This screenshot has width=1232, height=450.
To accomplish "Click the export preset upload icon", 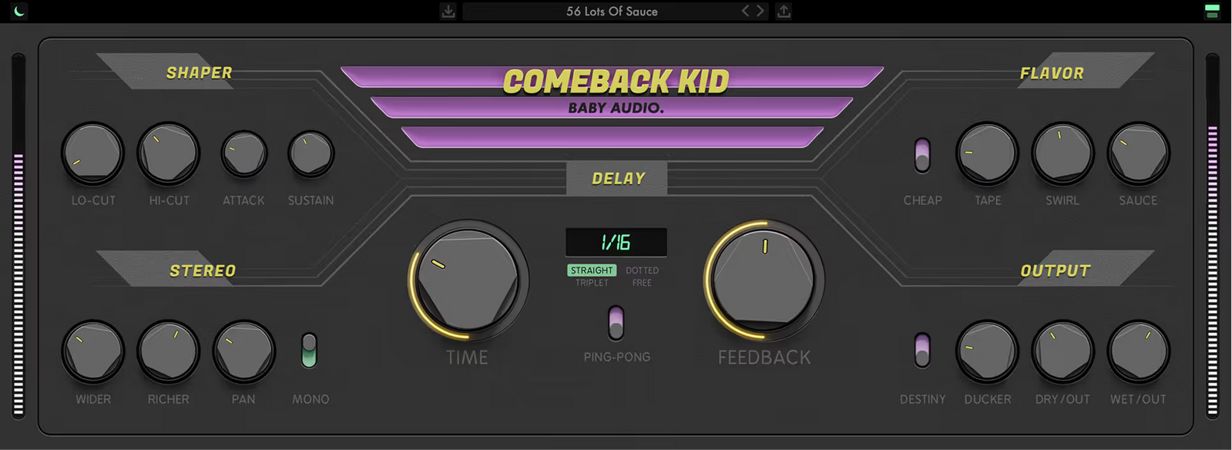I will click(784, 11).
